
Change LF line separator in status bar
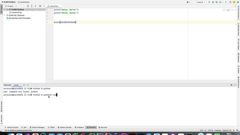click(205, 130)
